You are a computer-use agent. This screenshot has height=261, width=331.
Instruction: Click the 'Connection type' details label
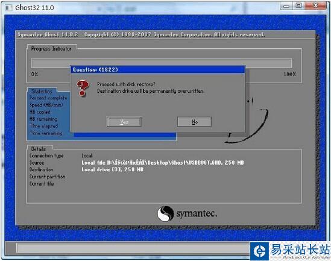[x=46, y=156]
